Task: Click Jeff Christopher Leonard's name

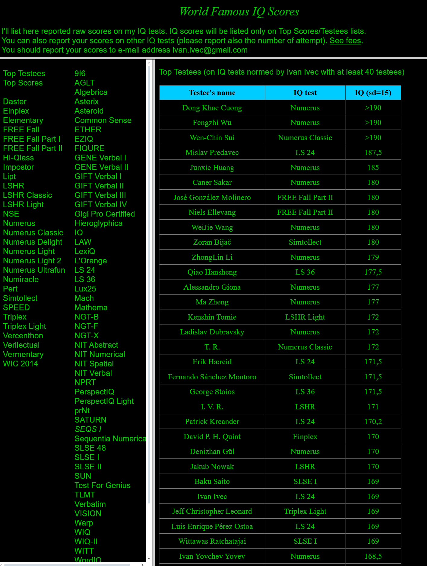Action: pos(212,511)
